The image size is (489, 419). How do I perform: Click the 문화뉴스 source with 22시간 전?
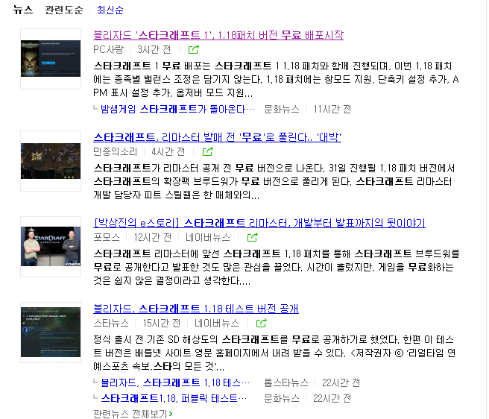click(282, 398)
